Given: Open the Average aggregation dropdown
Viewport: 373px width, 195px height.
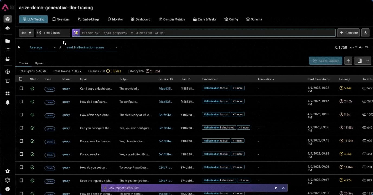Looking at the screenshot, I should pyautogui.click(x=41, y=47).
